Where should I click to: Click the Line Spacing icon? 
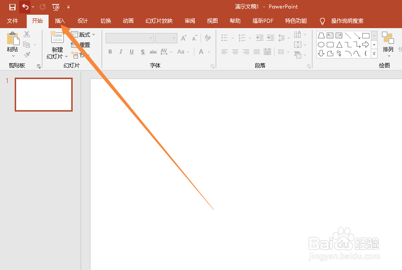[282, 38]
